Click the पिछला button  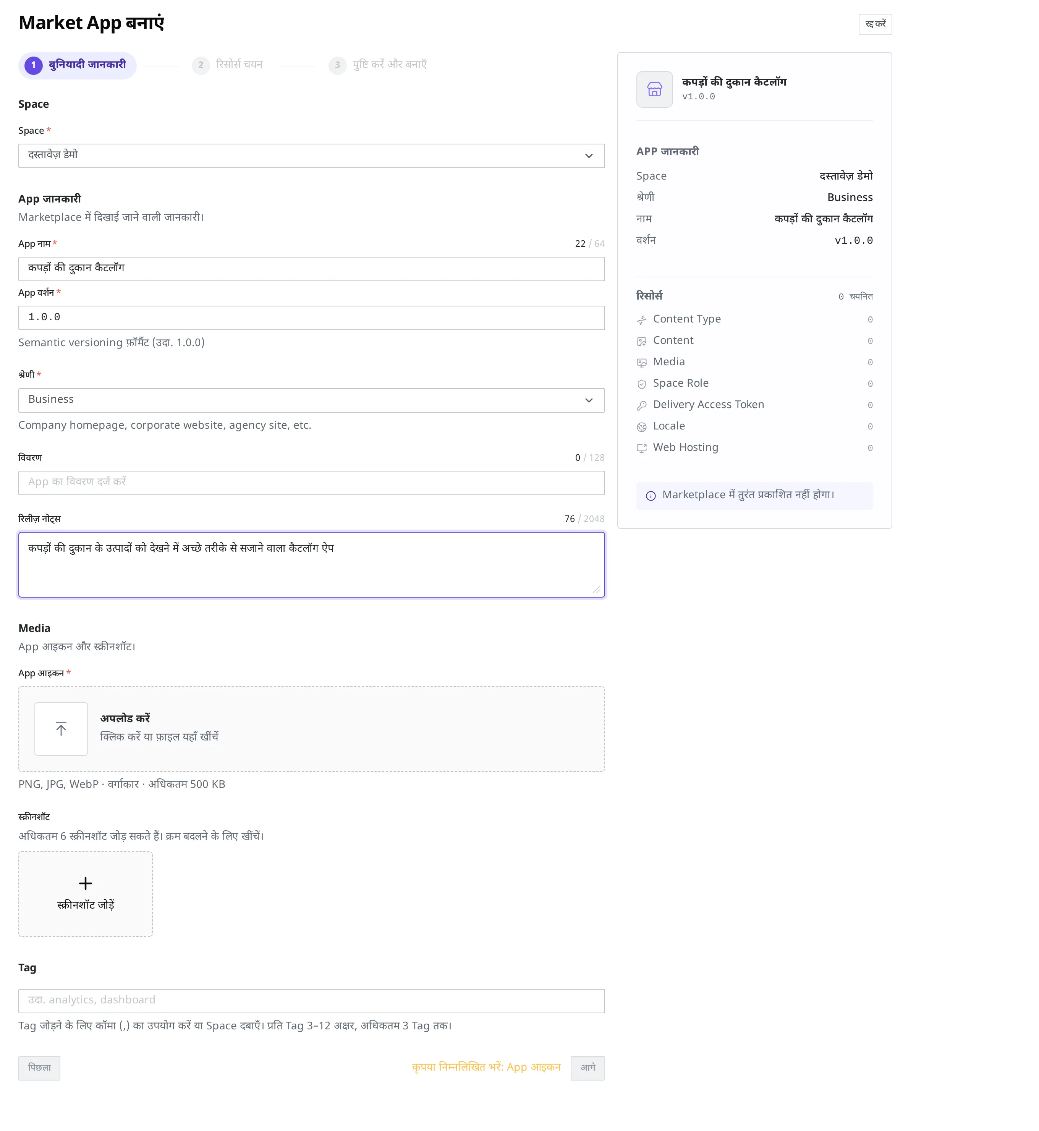39,1068
